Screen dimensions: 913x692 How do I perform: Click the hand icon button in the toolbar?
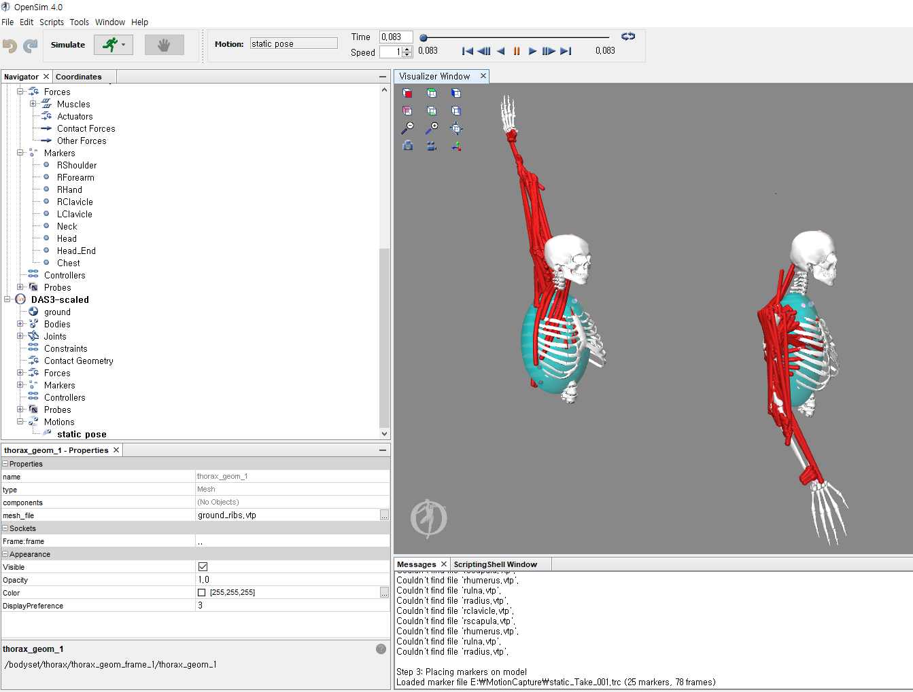[x=164, y=45]
